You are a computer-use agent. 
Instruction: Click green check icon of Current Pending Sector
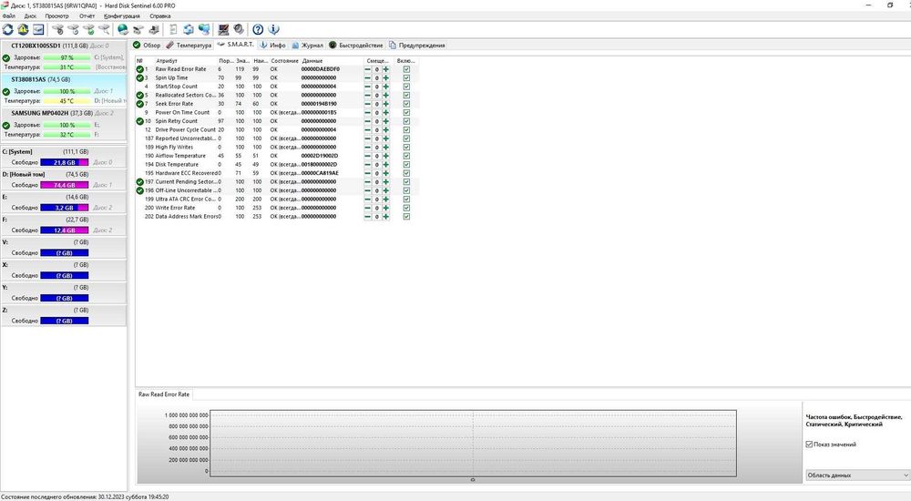pyautogui.click(x=140, y=182)
